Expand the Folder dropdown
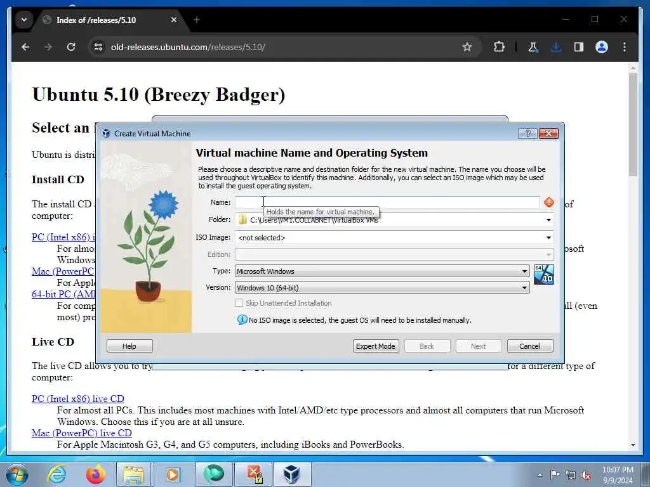 pyautogui.click(x=548, y=220)
